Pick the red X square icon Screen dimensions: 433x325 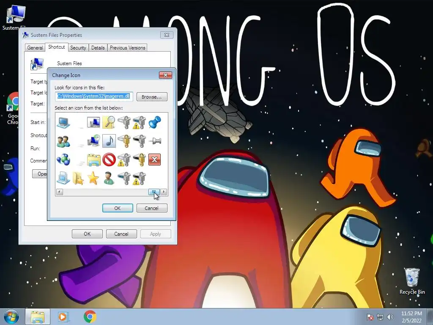coord(154,160)
